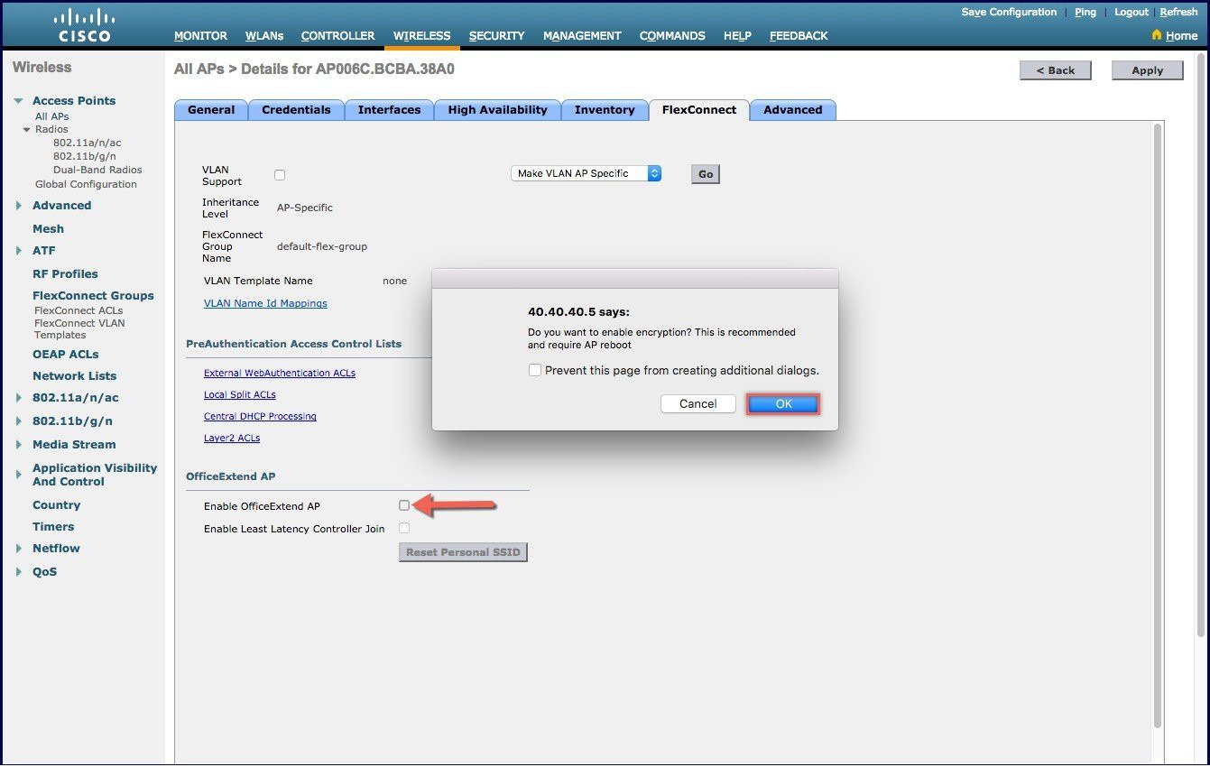
Task: Open VLAN Name Id Mappings link
Action: pos(265,303)
